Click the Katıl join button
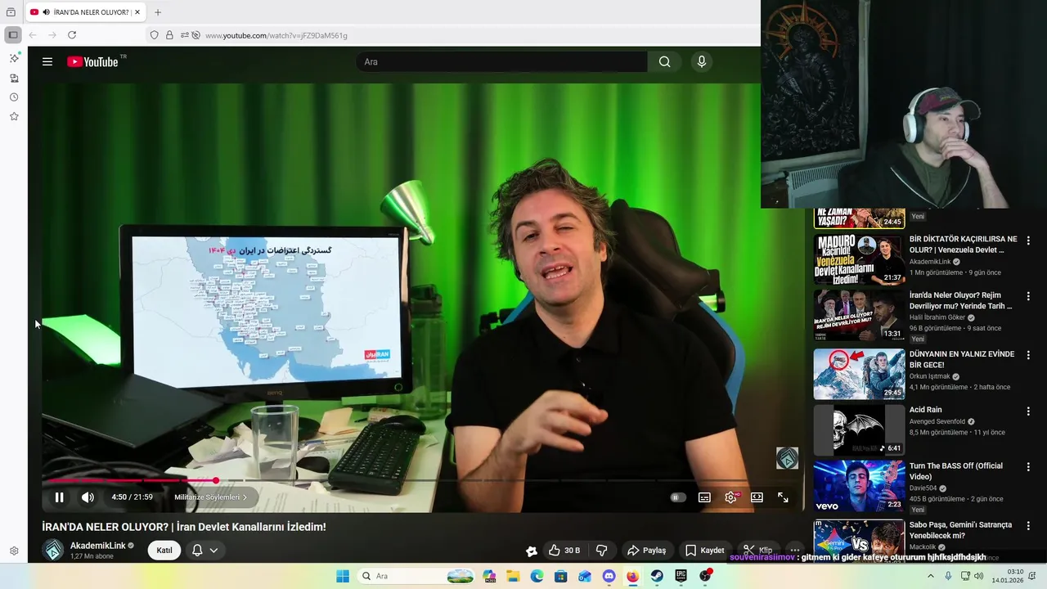The image size is (1047, 589). click(x=164, y=551)
